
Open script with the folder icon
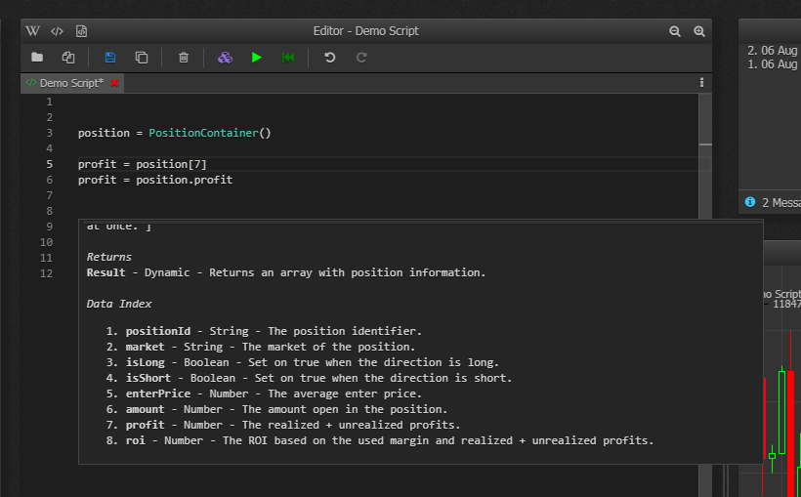tap(37, 58)
